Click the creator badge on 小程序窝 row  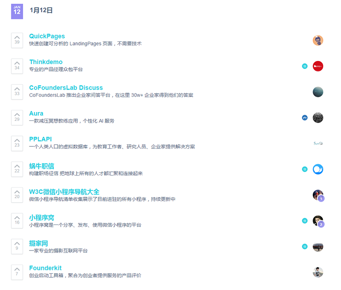click(x=305, y=220)
